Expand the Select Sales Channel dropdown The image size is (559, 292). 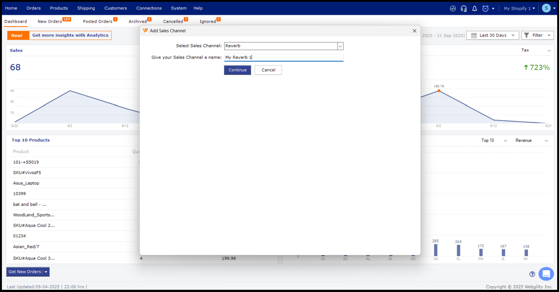[340, 46]
